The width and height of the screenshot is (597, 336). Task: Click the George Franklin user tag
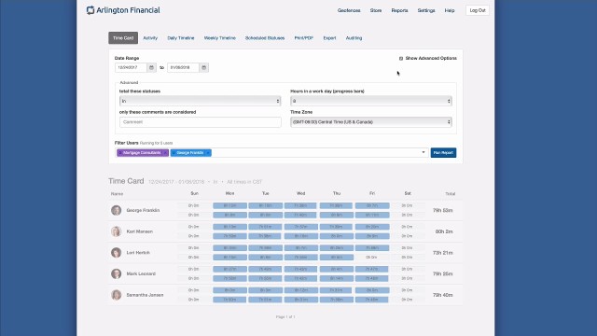(x=190, y=153)
